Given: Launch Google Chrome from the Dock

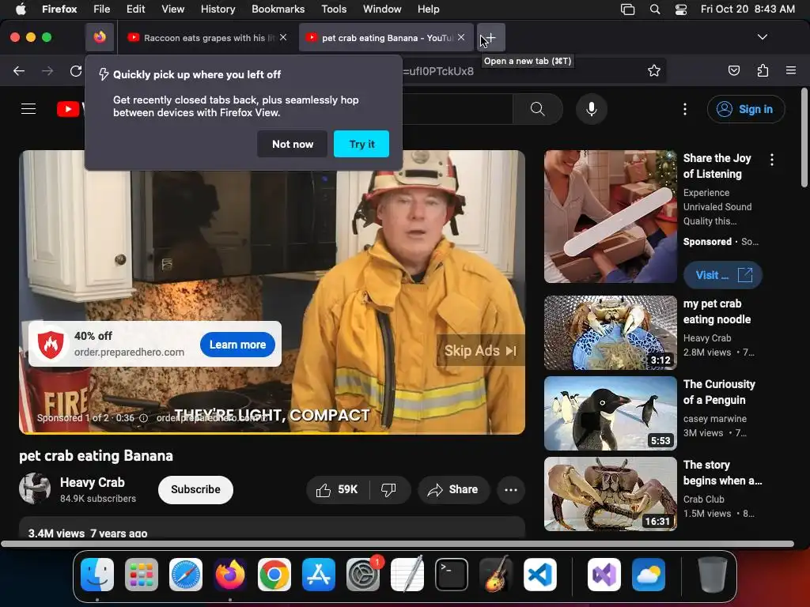Looking at the screenshot, I should pos(274,575).
